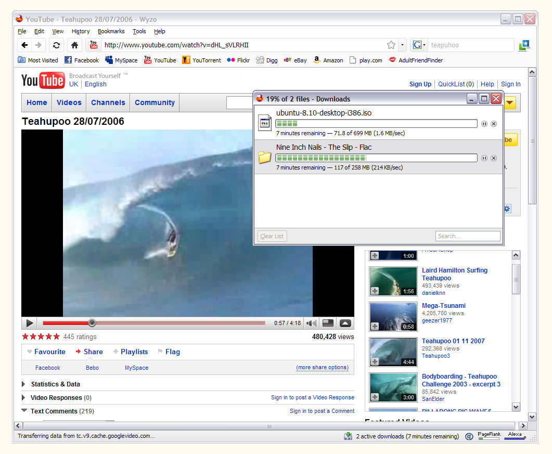Go to Home page via toolbar icon

[74, 45]
